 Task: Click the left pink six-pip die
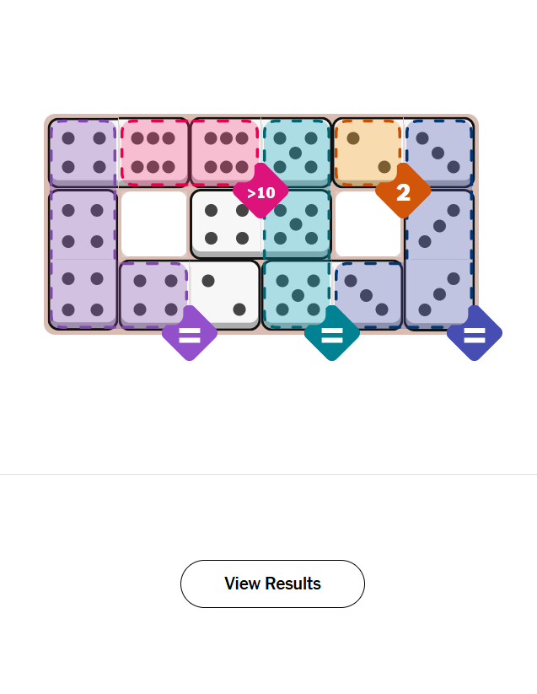point(153,152)
